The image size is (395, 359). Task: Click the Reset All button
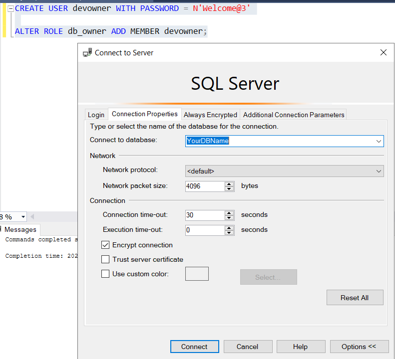pos(355,298)
